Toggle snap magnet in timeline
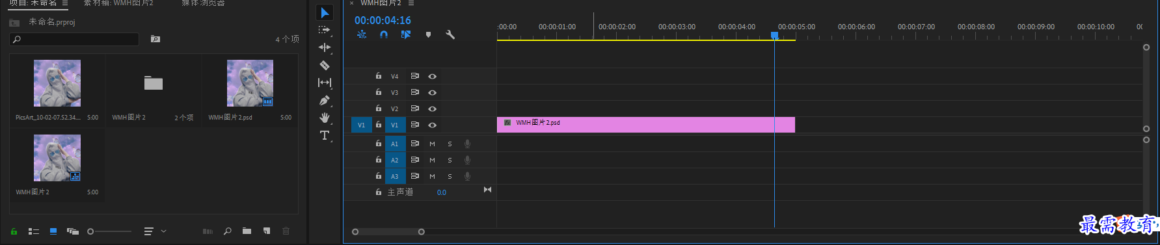The height and width of the screenshot is (245, 1160). pyautogui.click(x=384, y=34)
